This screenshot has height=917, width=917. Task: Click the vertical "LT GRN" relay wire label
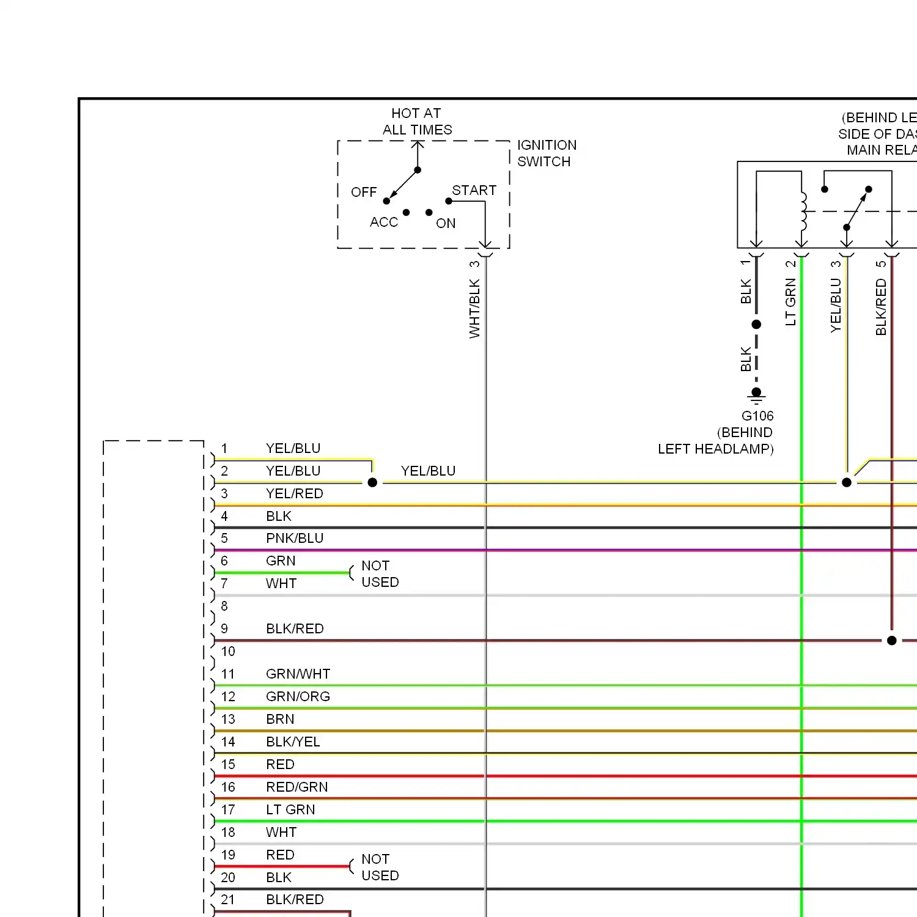[791, 302]
